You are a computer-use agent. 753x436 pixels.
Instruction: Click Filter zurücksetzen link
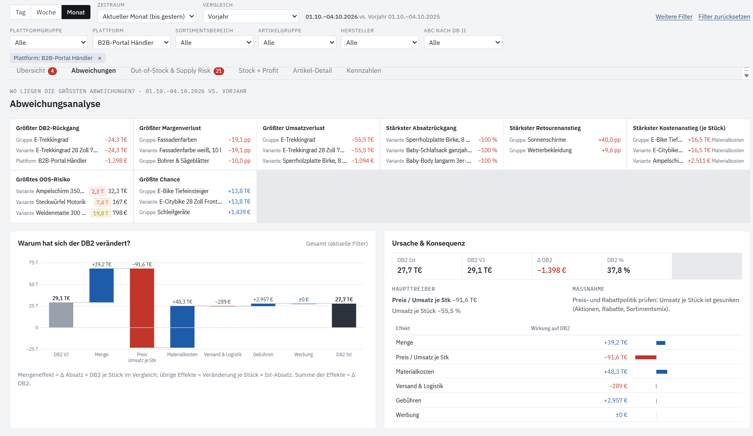coord(724,16)
